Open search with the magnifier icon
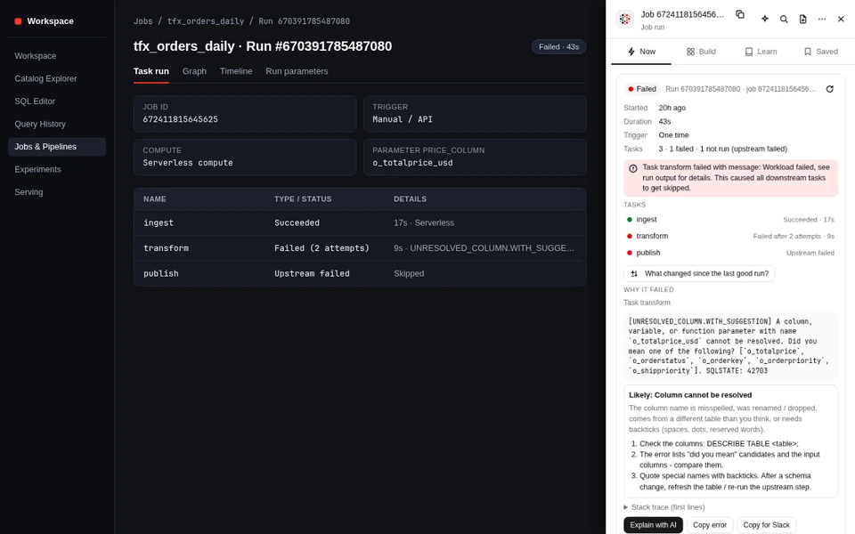Screen dimensions: 855x534 coord(784,19)
